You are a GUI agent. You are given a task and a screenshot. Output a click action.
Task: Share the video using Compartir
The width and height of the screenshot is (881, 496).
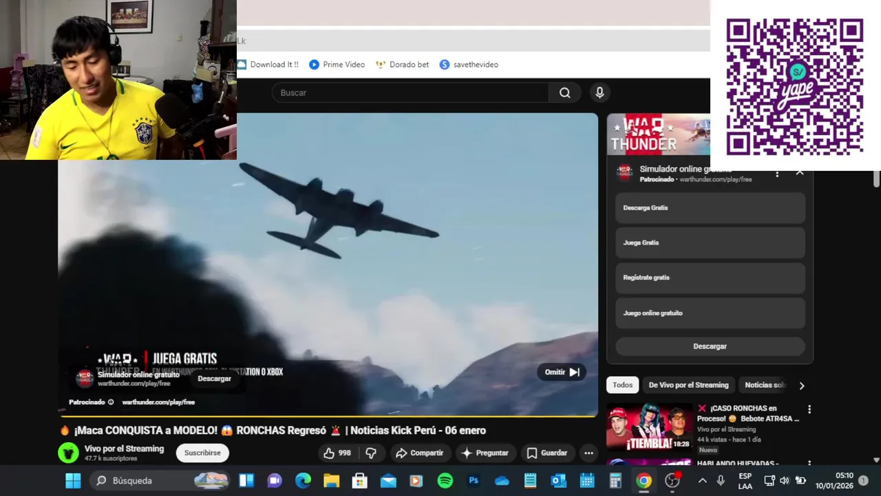coord(419,453)
